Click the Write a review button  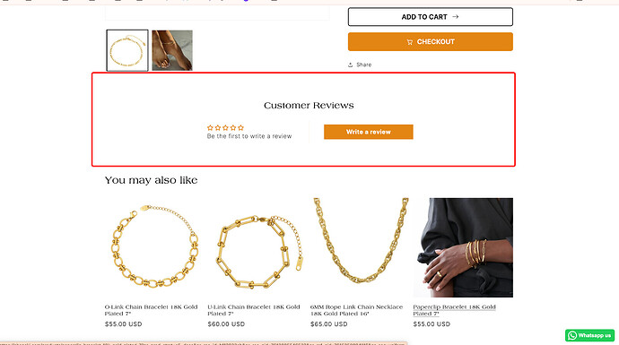[x=369, y=132]
